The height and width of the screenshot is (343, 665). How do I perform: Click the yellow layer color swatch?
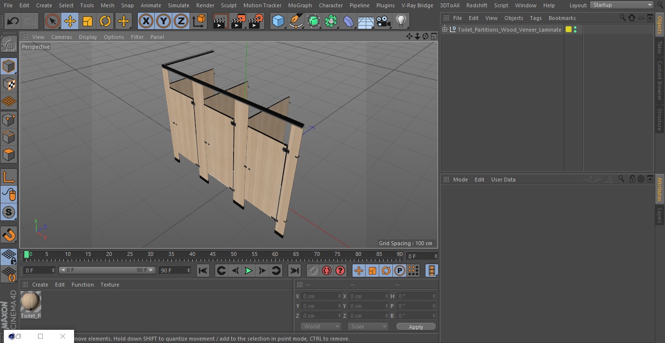(x=569, y=30)
